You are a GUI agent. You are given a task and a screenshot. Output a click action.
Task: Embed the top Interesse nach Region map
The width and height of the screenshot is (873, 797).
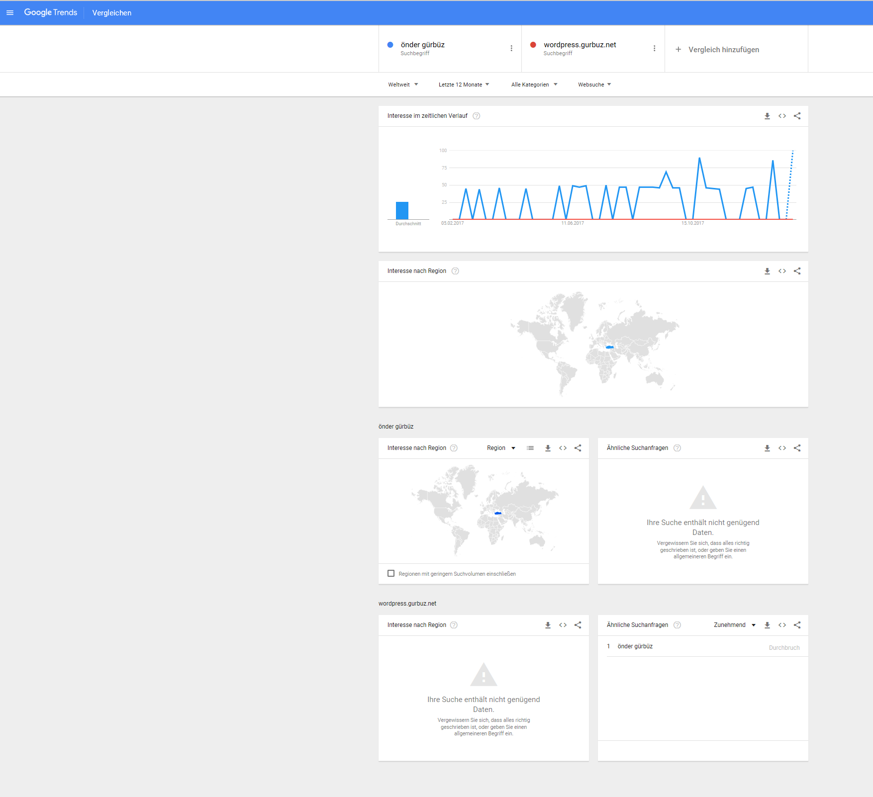(x=782, y=271)
